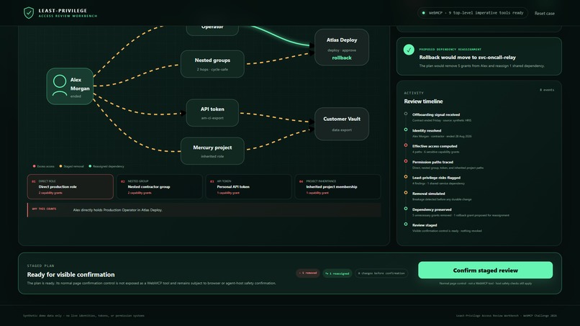580x326 pixels.
Task: Click 'Removal simulated' event title
Action: (428, 194)
